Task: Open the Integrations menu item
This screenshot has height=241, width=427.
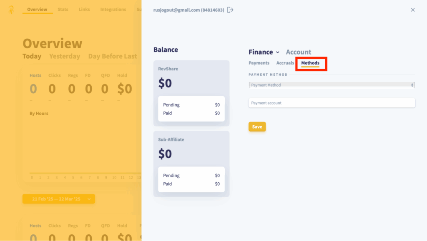Action: click(113, 10)
